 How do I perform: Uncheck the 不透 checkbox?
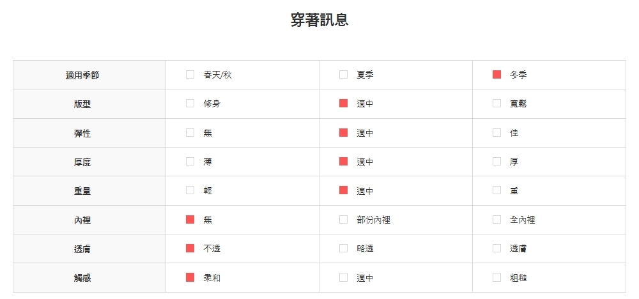190,249
